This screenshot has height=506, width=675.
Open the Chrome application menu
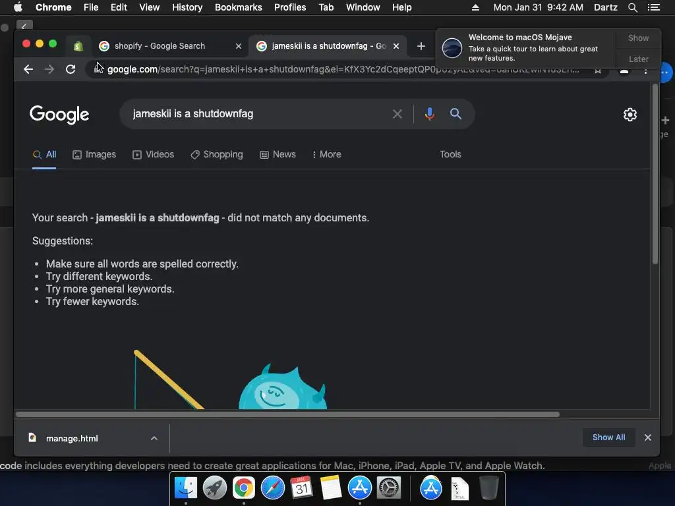[53, 7]
